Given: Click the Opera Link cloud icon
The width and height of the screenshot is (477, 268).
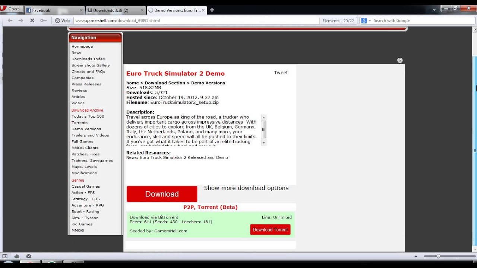Looking at the screenshot, I should (17, 256).
